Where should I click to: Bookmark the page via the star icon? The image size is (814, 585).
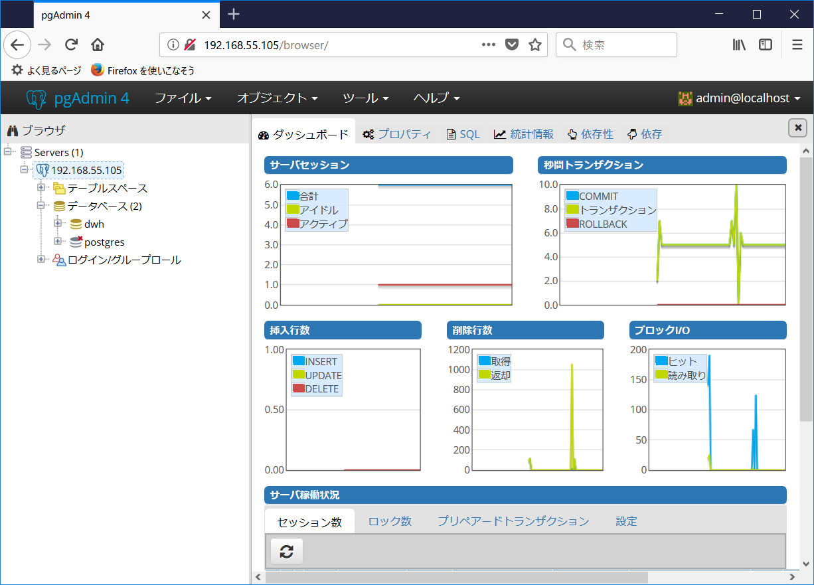[x=534, y=44]
